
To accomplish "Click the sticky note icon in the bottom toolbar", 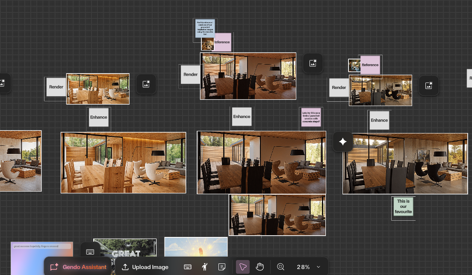I will click(x=222, y=266).
